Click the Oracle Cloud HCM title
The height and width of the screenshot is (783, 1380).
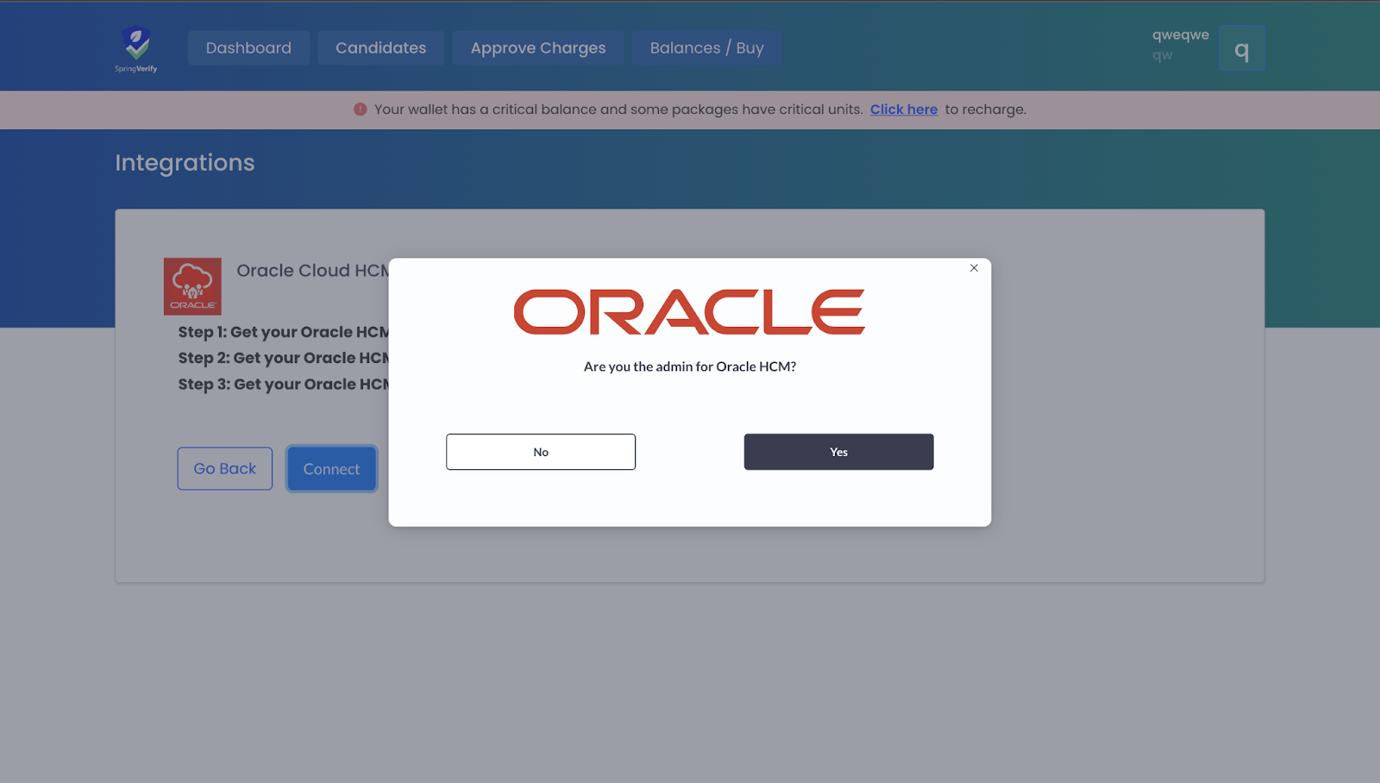313,271
